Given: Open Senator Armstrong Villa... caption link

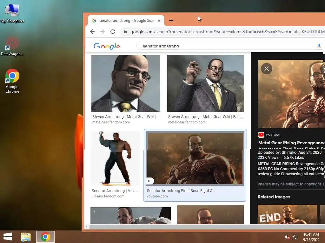Looking at the screenshot, I should click(x=115, y=190).
